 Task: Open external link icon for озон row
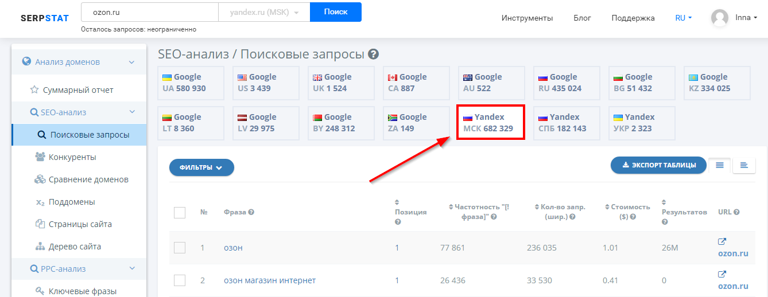pyautogui.click(x=722, y=241)
